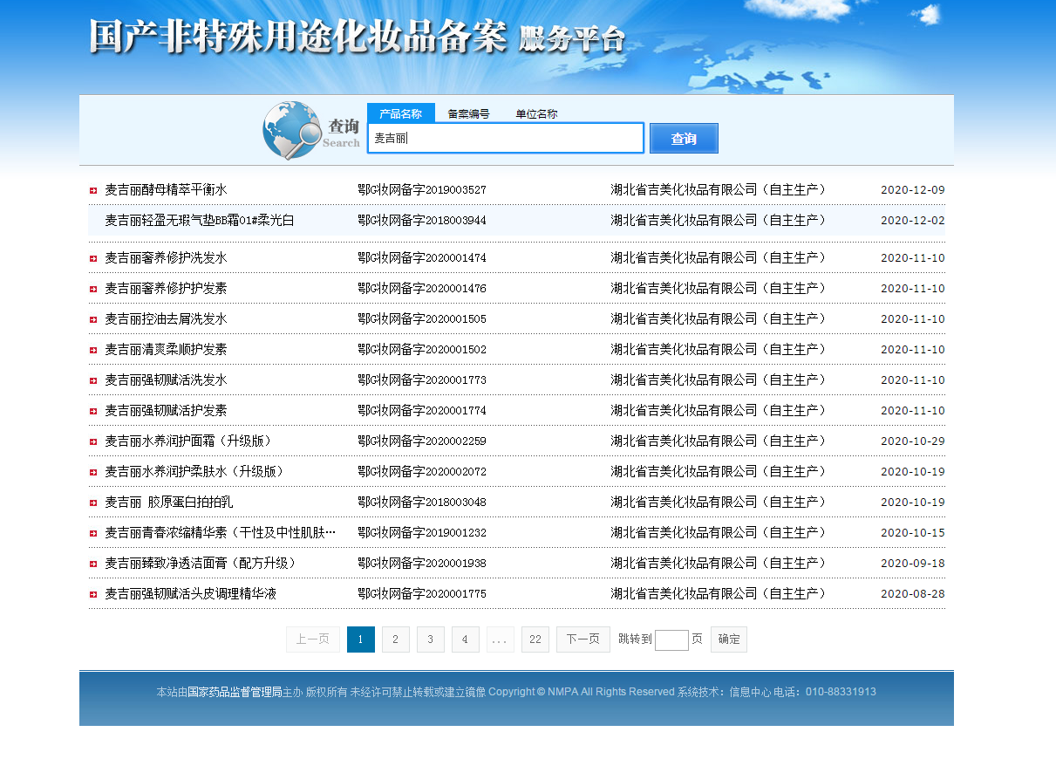1056x766 pixels.
Task: Click red arrow bullet beside 麦吉丽青春浓缩精华素
Action: 93,533
